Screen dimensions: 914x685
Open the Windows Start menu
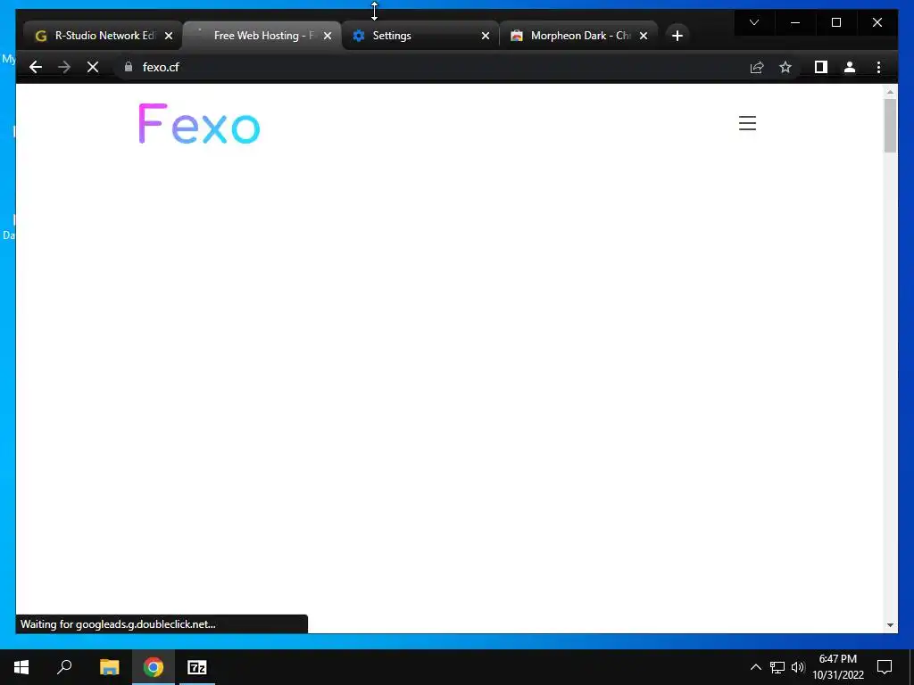21,667
